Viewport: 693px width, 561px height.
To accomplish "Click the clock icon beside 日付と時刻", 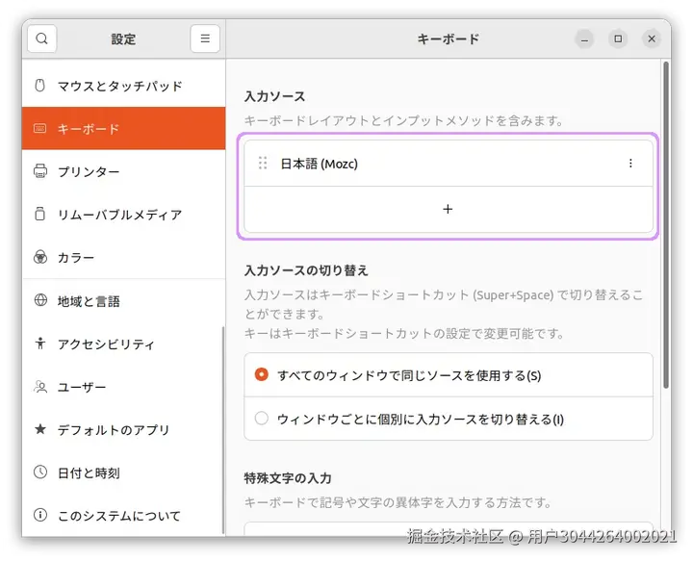I will click(40, 472).
